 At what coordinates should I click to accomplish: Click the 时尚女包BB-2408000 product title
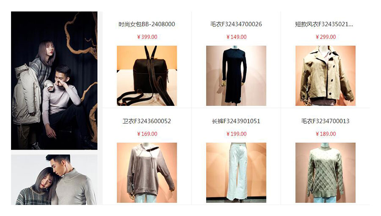147,24
